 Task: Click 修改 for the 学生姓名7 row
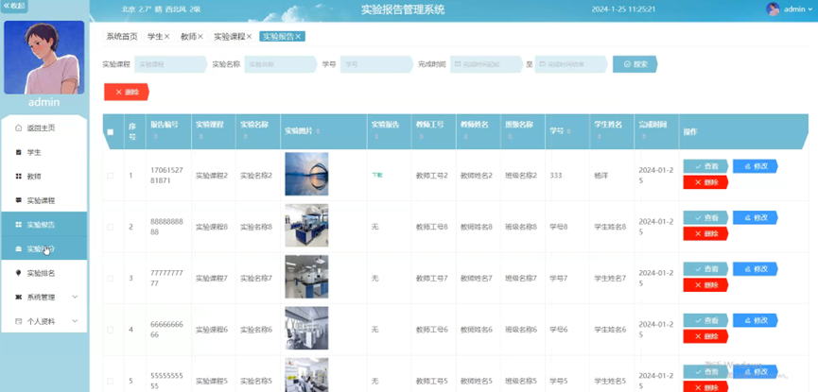[756, 269]
